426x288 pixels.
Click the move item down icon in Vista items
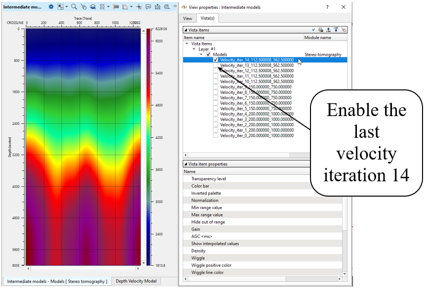click(336, 30)
